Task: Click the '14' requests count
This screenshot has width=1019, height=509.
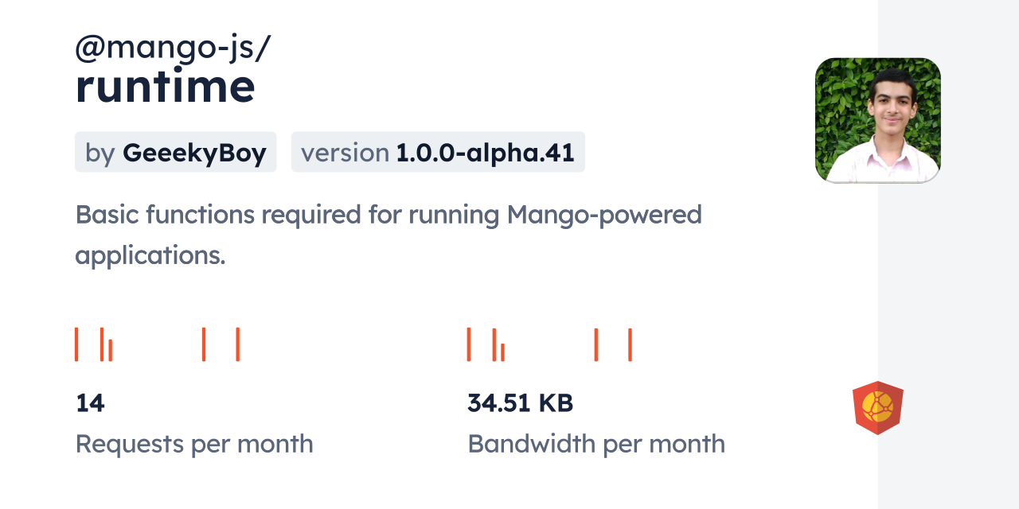Action: 90,403
